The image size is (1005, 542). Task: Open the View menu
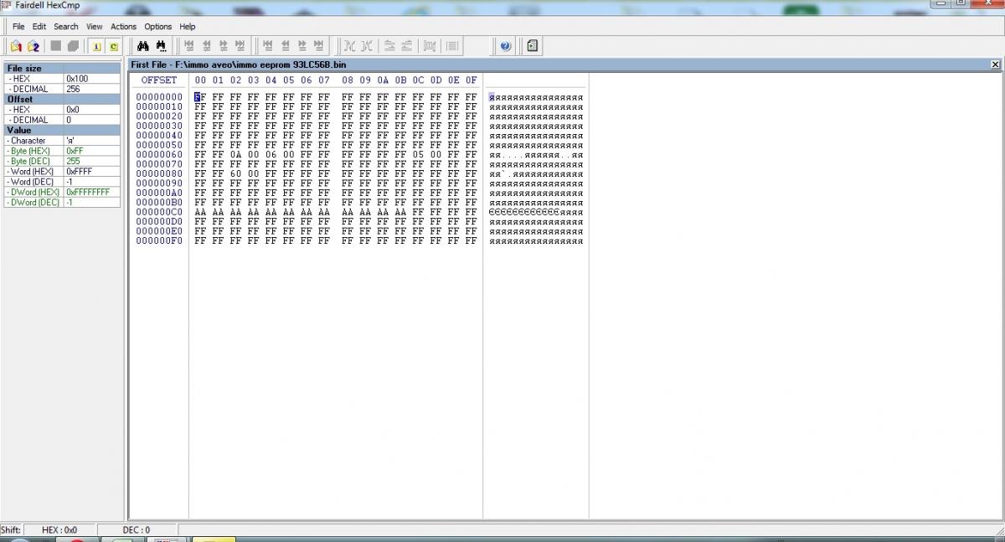[95, 27]
